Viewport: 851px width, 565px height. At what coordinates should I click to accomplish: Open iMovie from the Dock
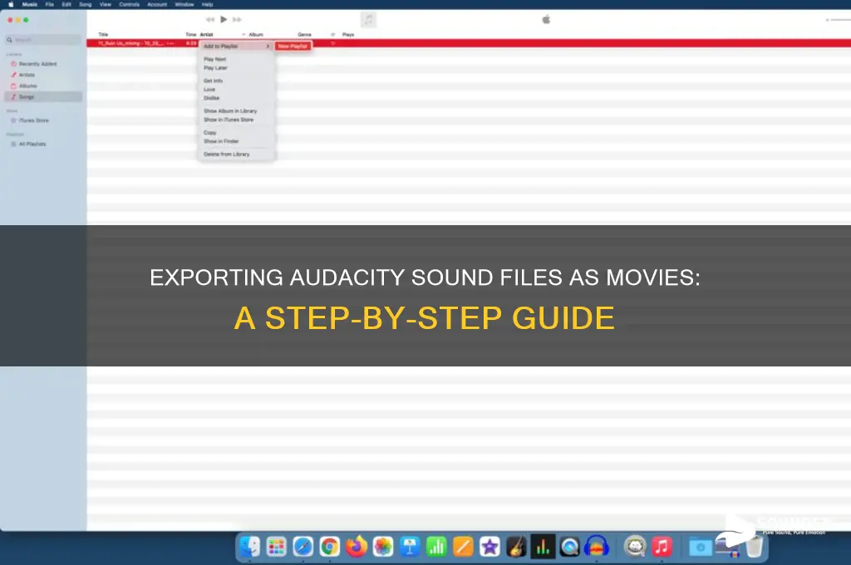tap(489, 547)
